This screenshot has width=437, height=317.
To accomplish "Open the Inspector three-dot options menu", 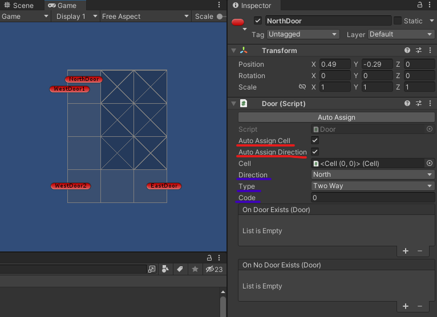I will point(430,5).
